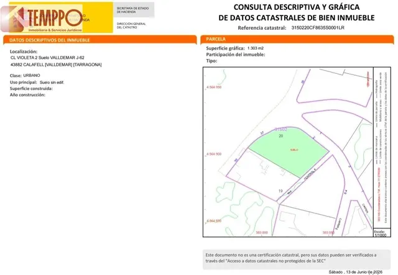Image resolution: width=398 pixels, height=275 pixels.
Task: Click the 'Suelo sin edif.' use value
Action: (x=52, y=83)
